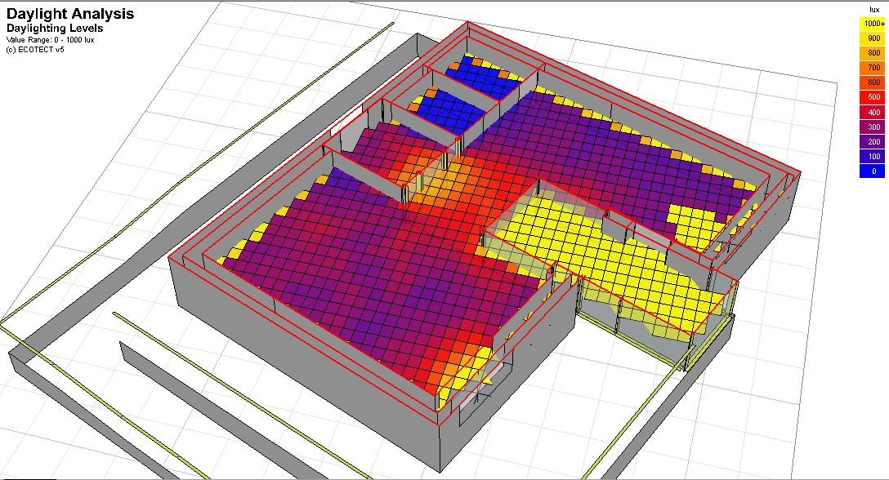Choose the 500 lux red legend swatch

873,97
